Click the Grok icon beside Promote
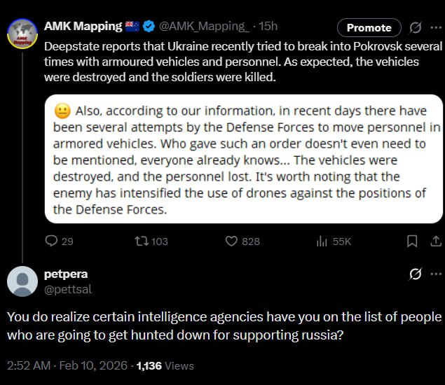This screenshot has height=385, width=445. (x=416, y=27)
